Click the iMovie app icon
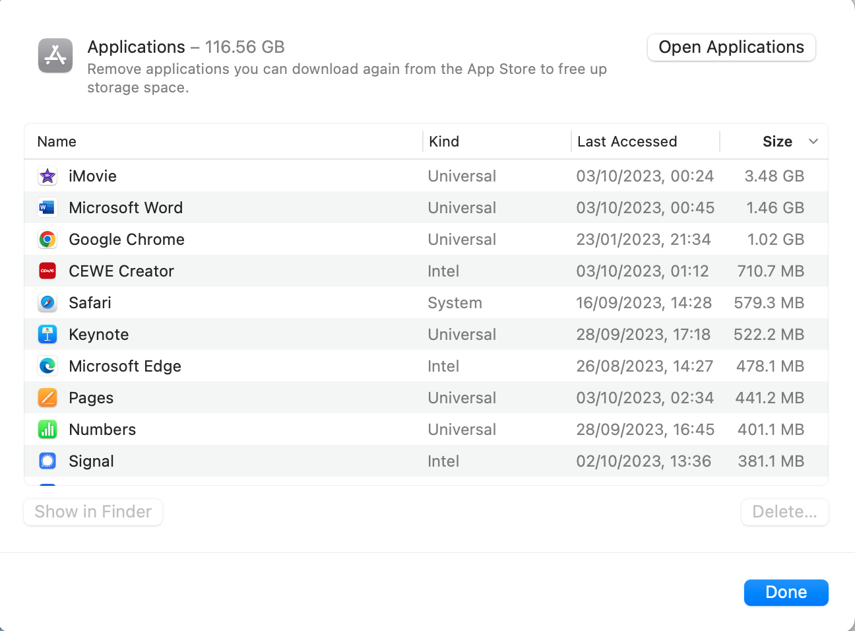This screenshot has width=855, height=631. (47, 176)
